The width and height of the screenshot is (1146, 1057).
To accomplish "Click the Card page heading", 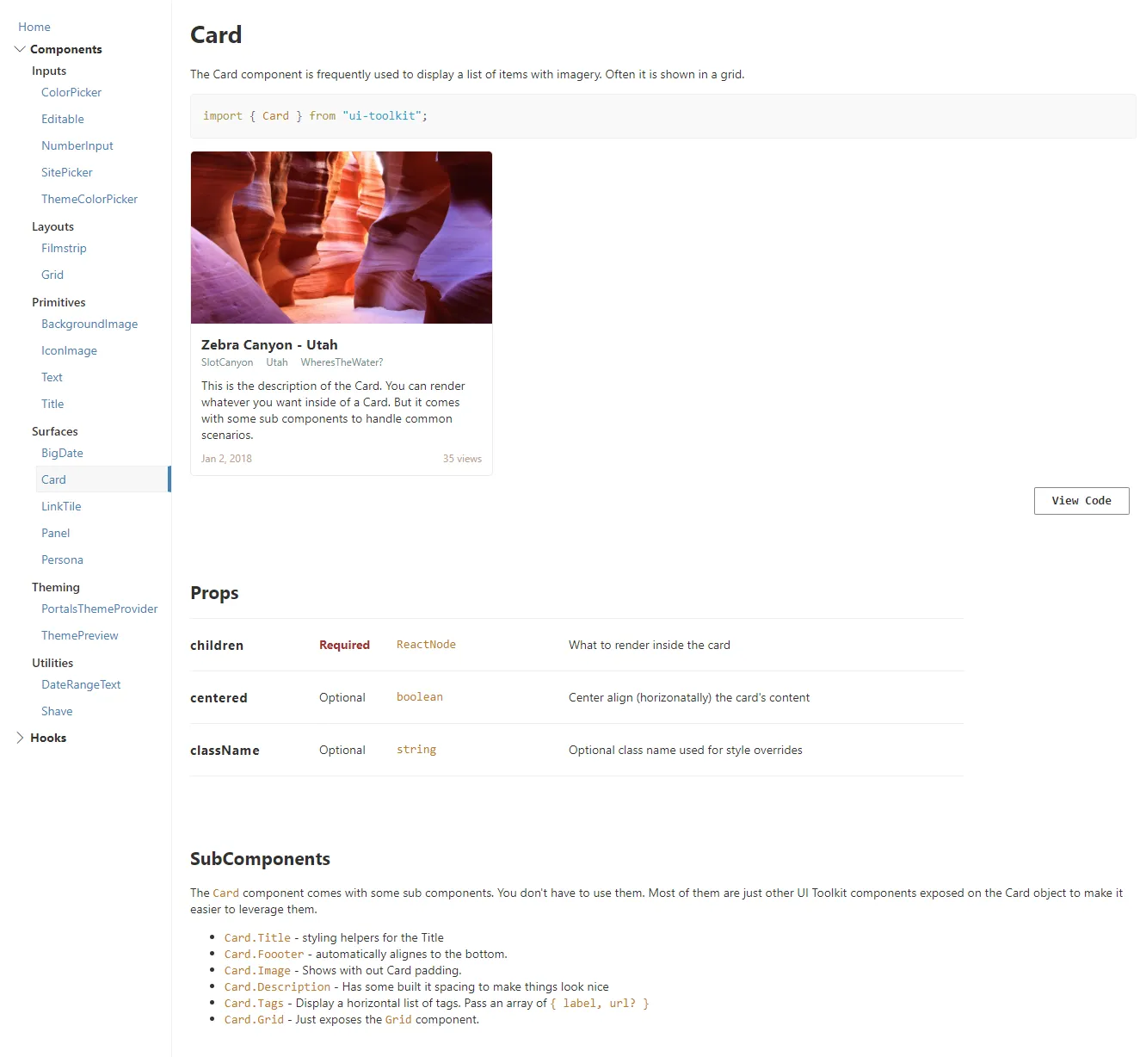I will click(x=216, y=35).
